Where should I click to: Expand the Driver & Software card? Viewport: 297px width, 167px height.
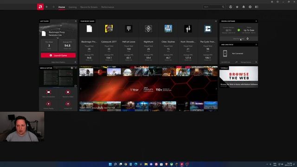coord(256,21)
